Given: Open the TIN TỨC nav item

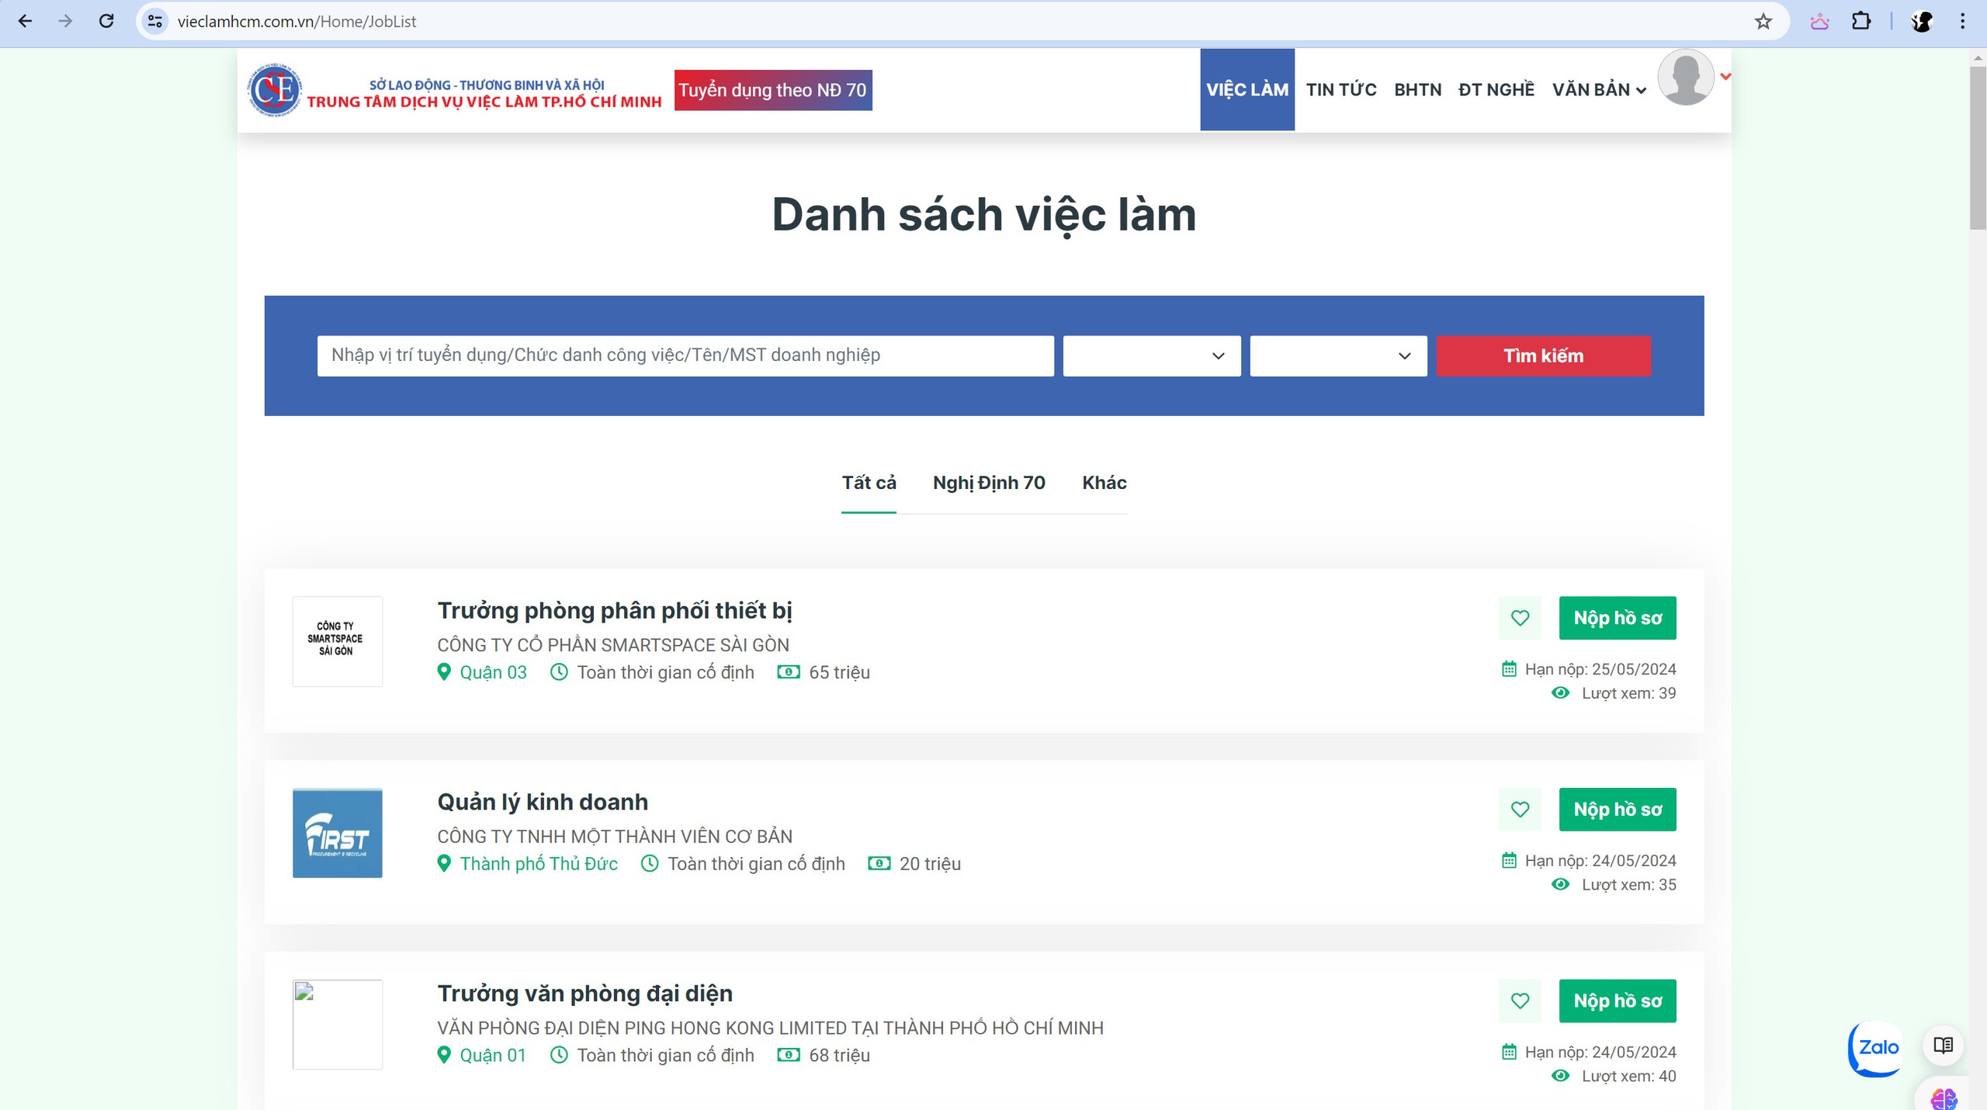Looking at the screenshot, I should click(1341, 90).
